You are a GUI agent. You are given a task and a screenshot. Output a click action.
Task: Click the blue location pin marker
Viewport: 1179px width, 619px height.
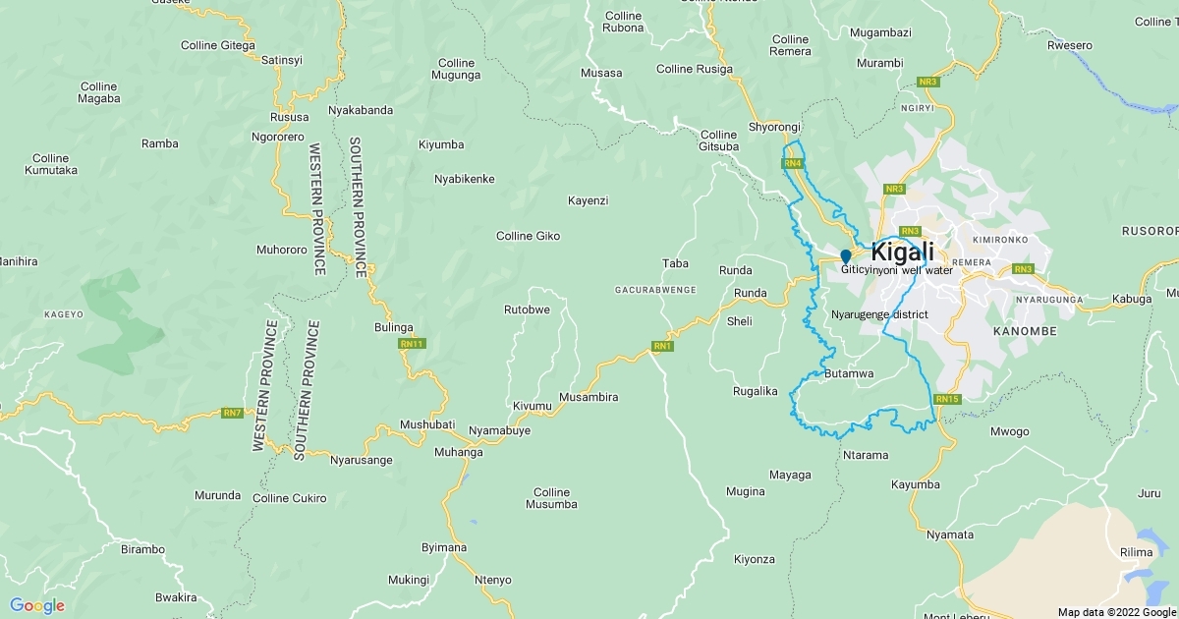tap(845, 256)
